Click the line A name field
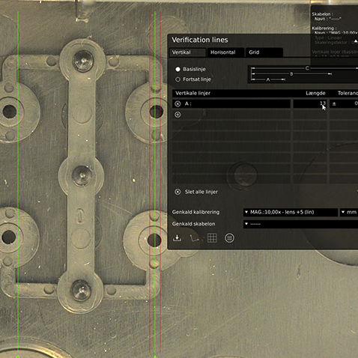 click(231, 103)
